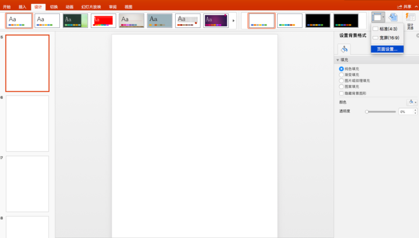Screen dimensions: 419x238
Task: Select 渐变填充 gradient fill option
Action: pyautogui.click(x=341, y=75)
